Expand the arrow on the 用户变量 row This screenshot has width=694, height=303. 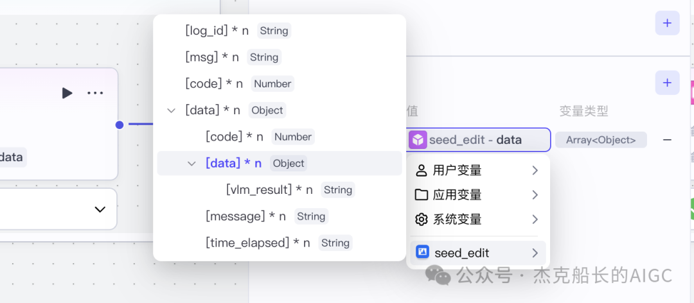(x=535, y=170)
